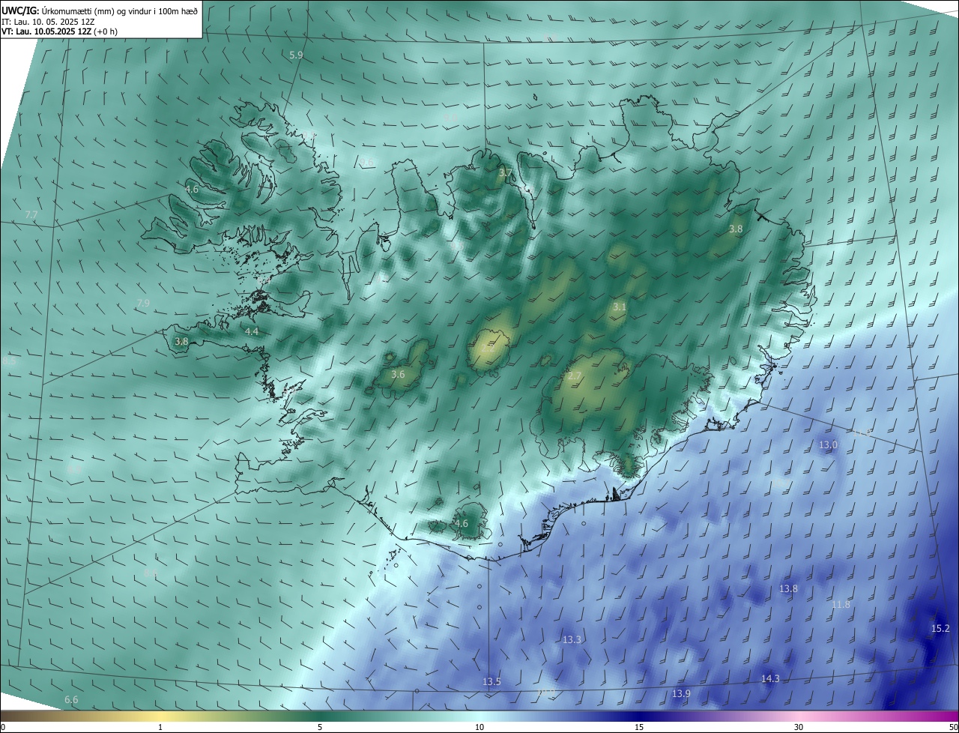Click the 13.8 value label

(788, 589)
